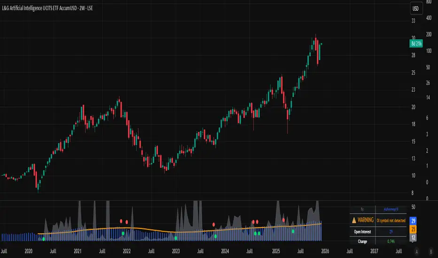Image resolution: width=438 pixels, height=258 pixels.
Task: Click the 2026 label on the time axis
Action: pos(325,251)
